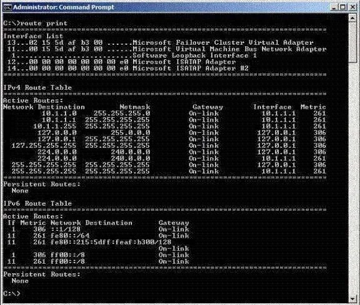This screenshot has height=305, width=360.
Task: Click the 'Gateway' column header in IPv4 table
Action: [x=207, y=107]
